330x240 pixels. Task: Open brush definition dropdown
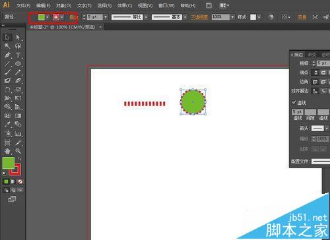click(185, 17)
